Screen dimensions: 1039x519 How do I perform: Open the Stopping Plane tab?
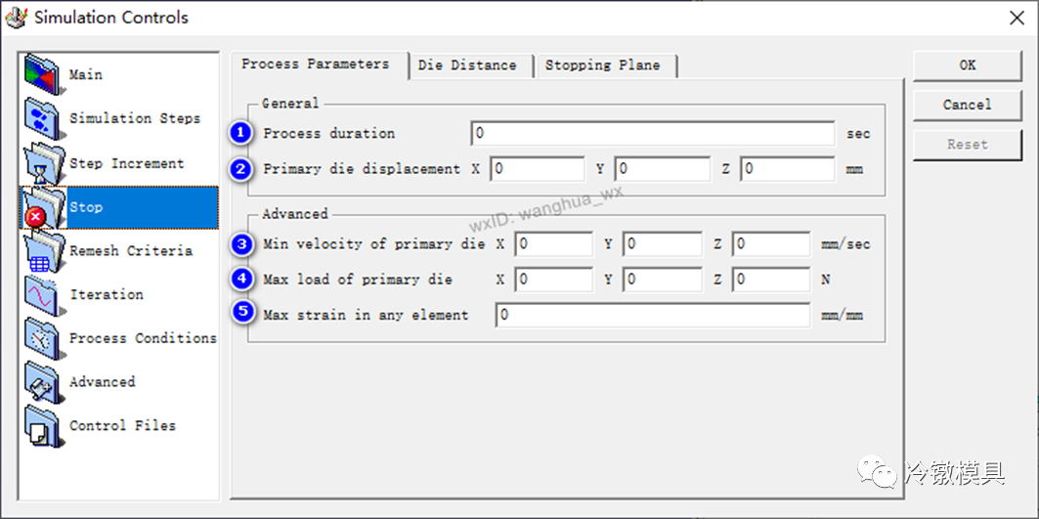point(602,65)
